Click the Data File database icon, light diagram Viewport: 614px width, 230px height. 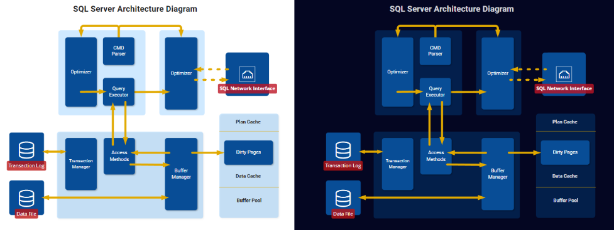pyautogui.click(x=26, y=198)
